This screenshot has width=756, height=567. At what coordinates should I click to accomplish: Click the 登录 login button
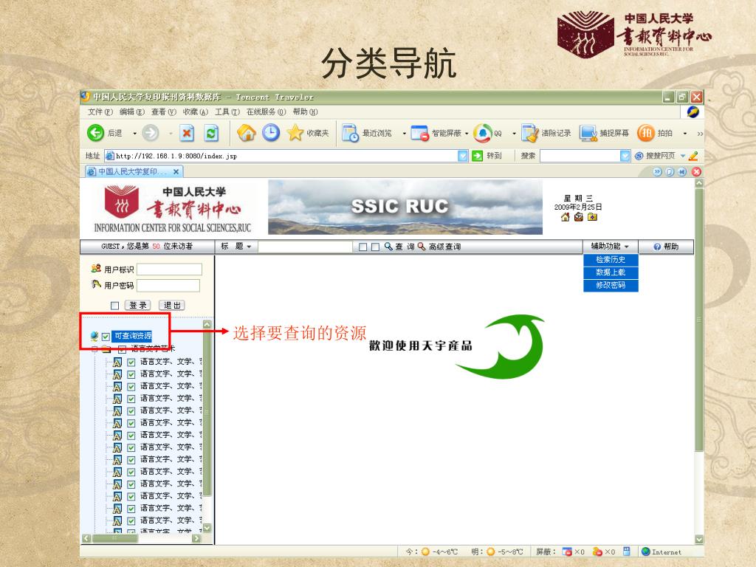tap(138, 305)
